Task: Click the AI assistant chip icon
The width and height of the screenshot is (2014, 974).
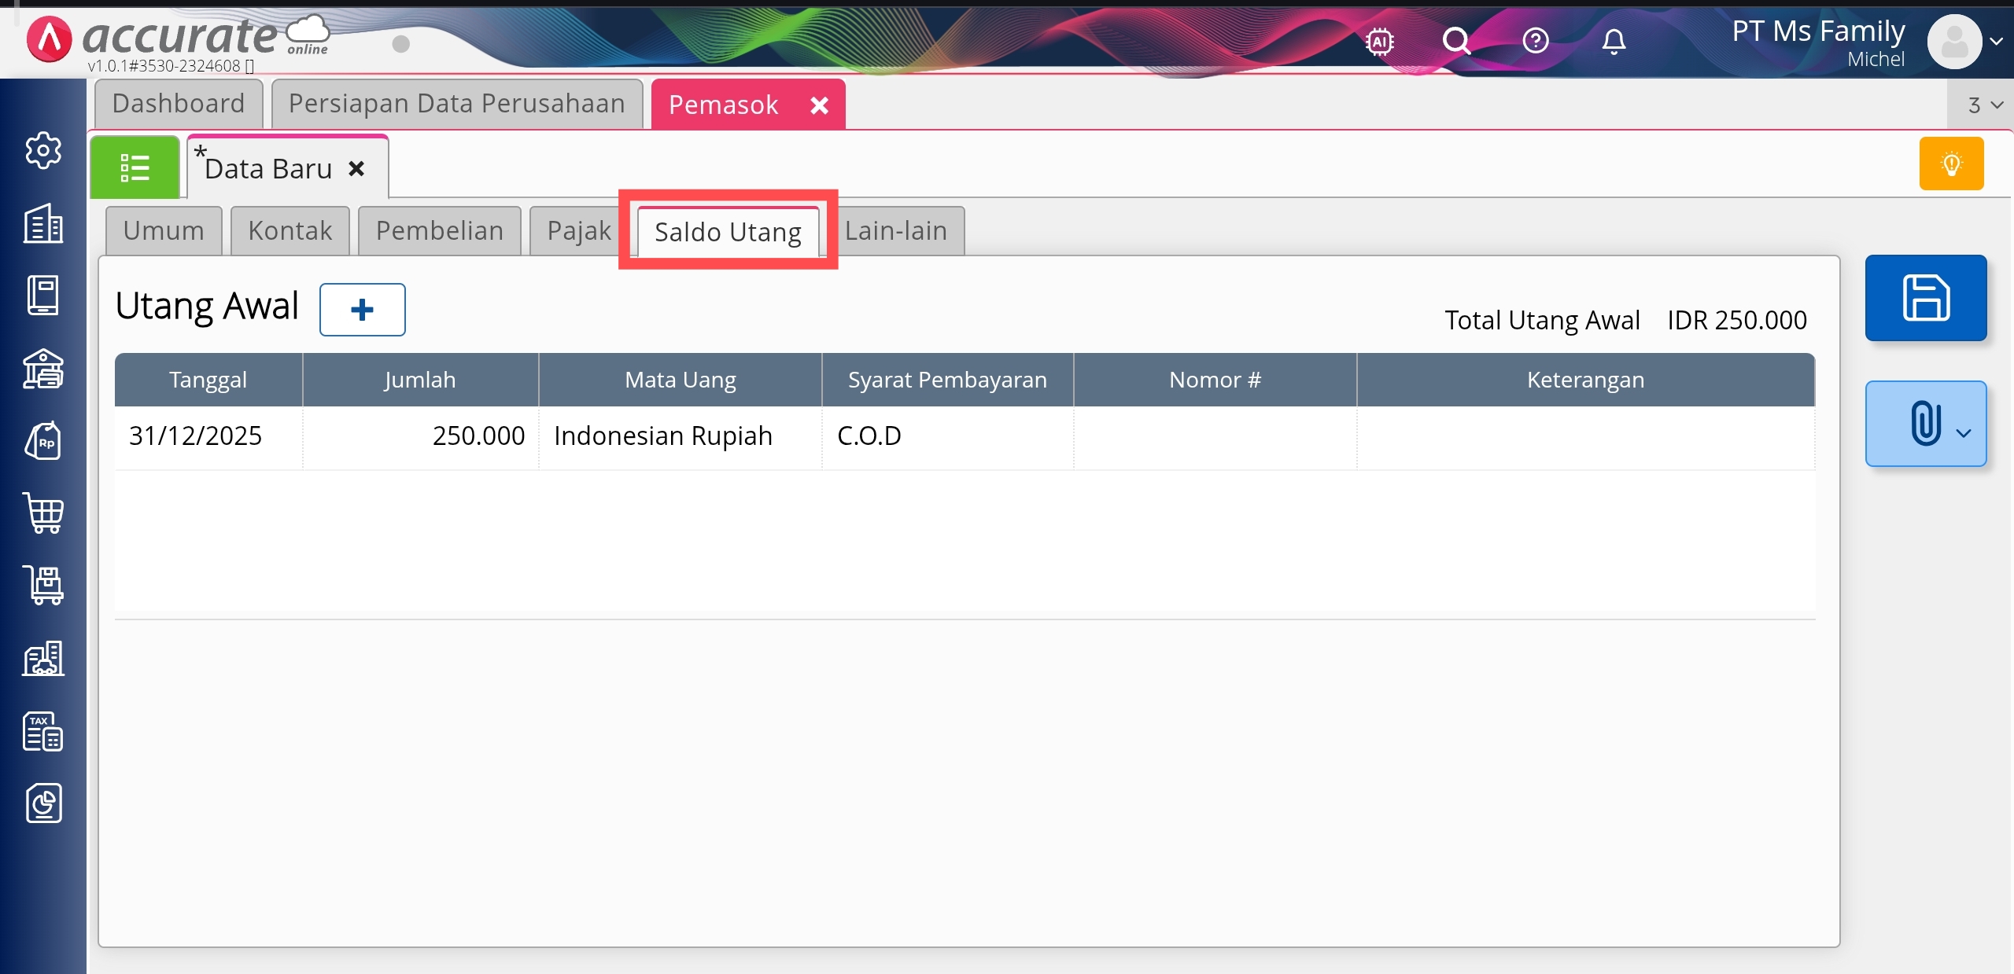Action: pyautogui.click(x=1380, y=41)
